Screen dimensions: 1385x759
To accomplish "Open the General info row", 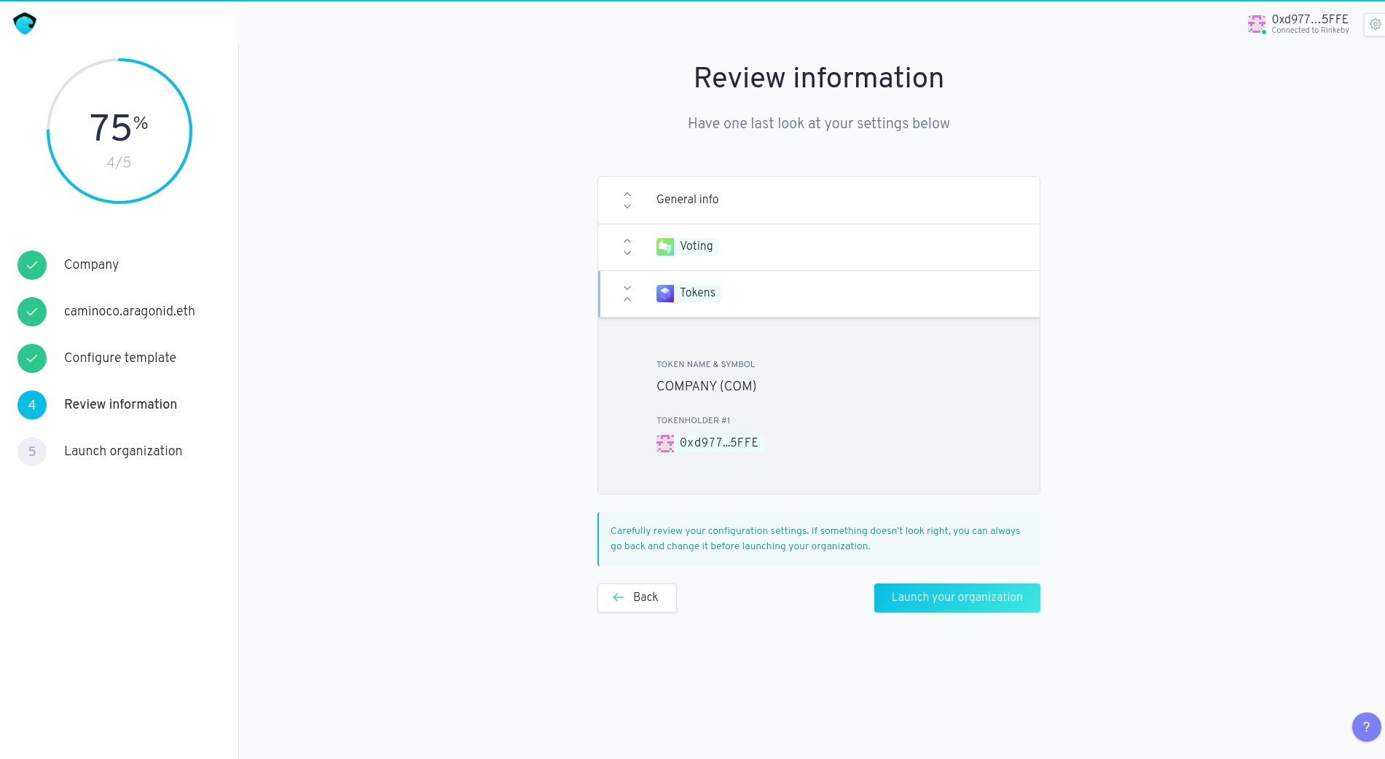I will tap(819, 200).
